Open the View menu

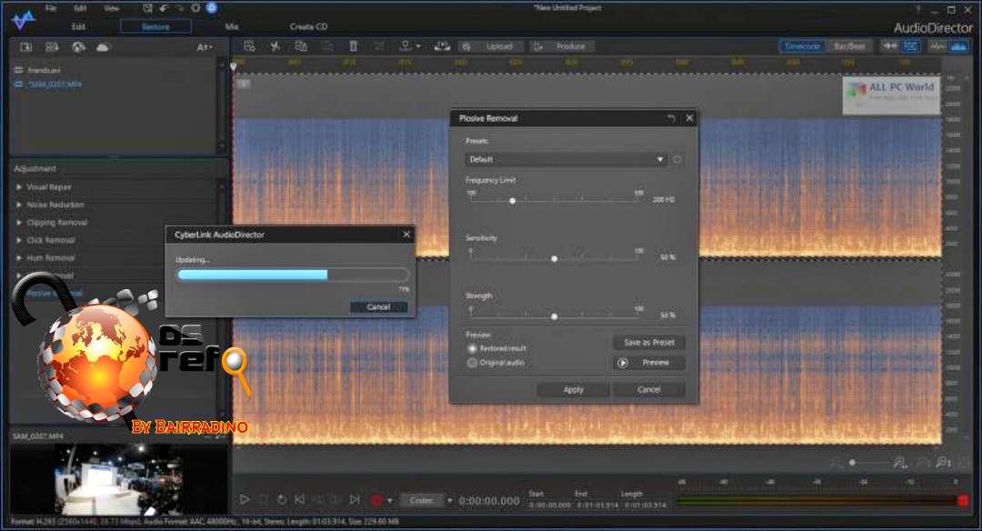[112, 8]
